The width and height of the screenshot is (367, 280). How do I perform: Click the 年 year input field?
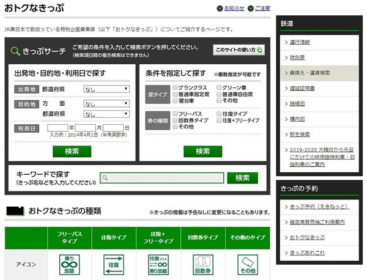tap(57, 128)
